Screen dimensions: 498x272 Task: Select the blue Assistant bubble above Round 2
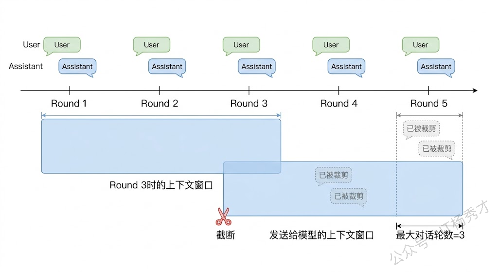click(x=167, y=66)
